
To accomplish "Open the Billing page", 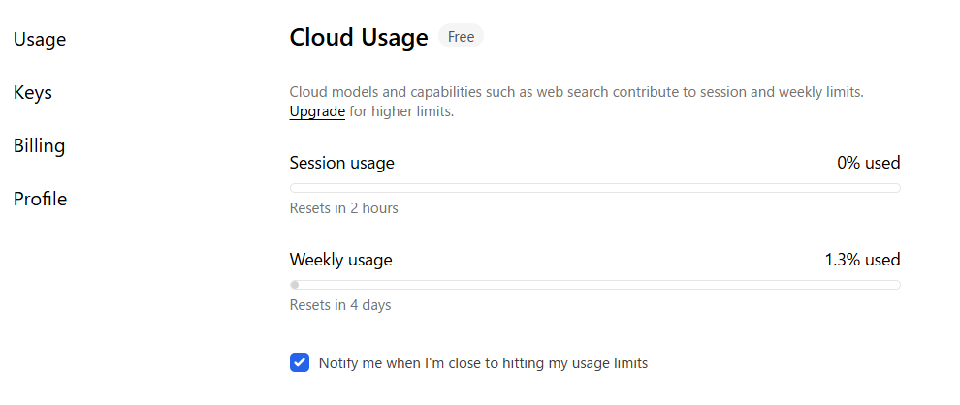I will (40, 146).
